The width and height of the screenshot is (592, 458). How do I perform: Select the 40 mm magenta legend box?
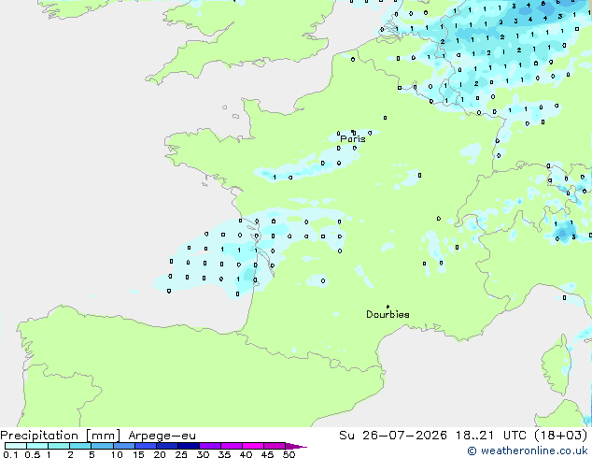pos(253,446)
